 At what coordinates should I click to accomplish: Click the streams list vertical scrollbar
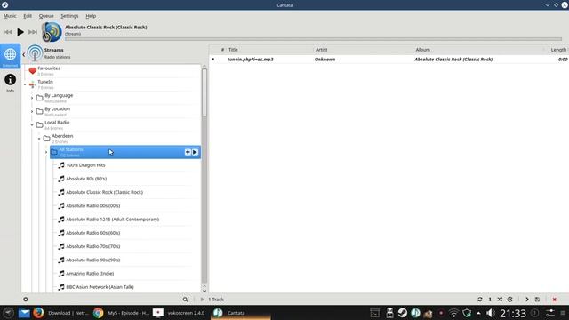pos(204,92)
